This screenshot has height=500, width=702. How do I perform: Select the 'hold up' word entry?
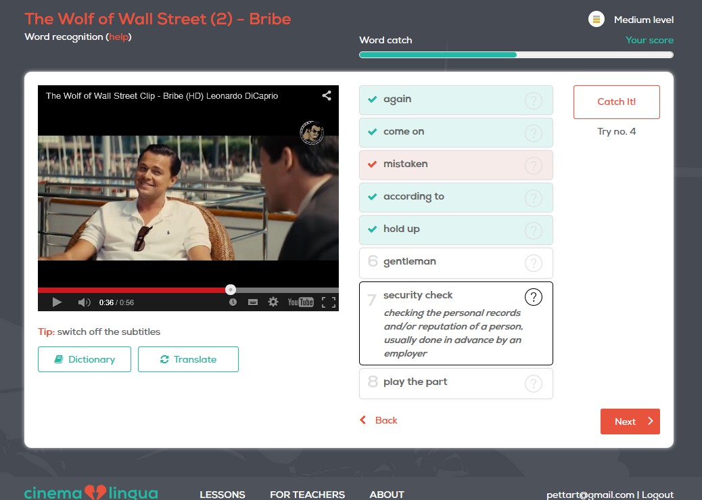[x=455, y=229]
